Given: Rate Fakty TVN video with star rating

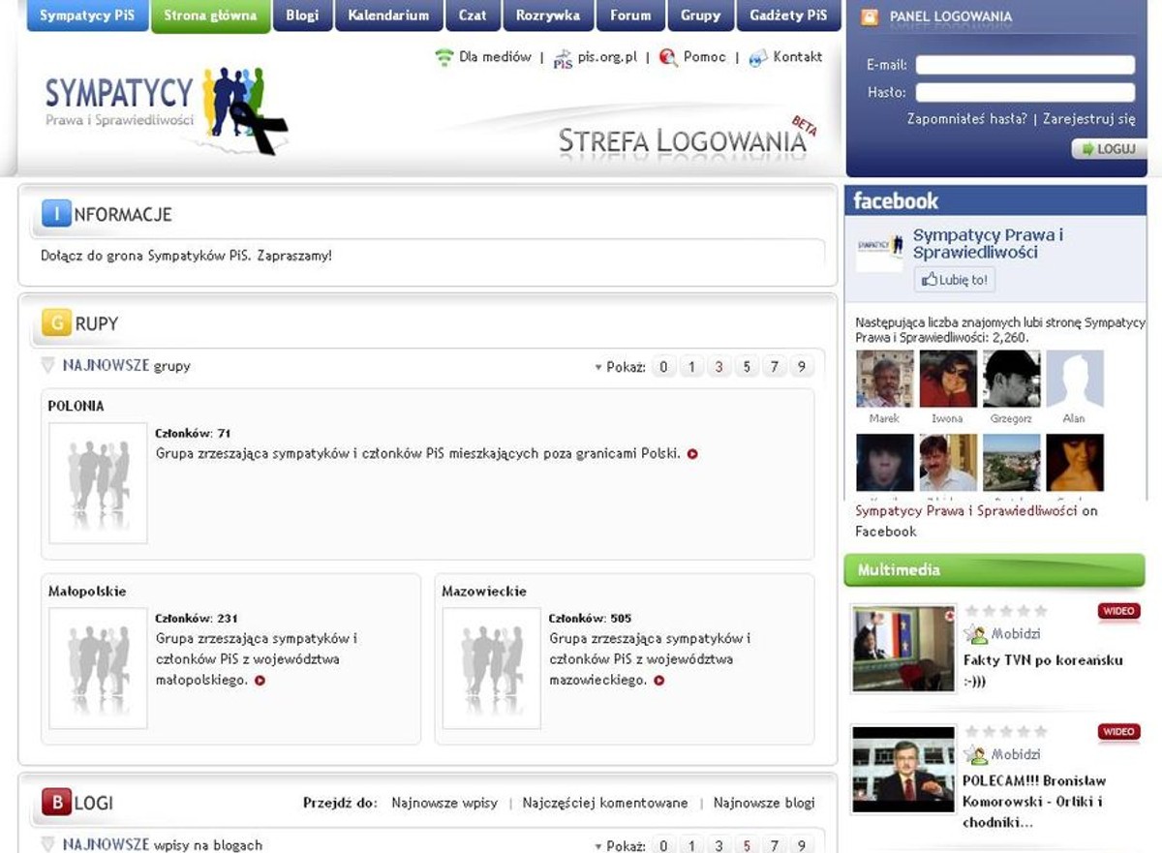Looking at the screenshot, I should (x=1006, y=611).
